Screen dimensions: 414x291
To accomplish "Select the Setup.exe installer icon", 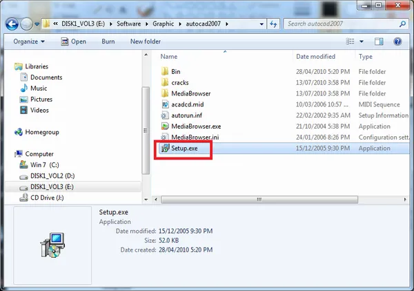I will (165, 148).
